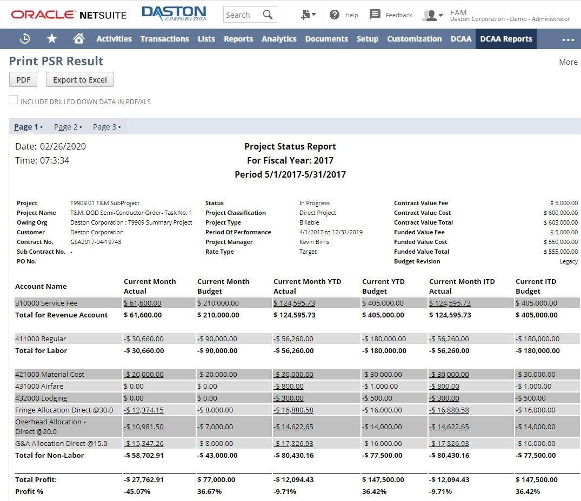Image resolution: width=581 pixels, height=501 pixels.
Task: Enable Include Drilled Down Data checkbox
Action: point(14,100)
